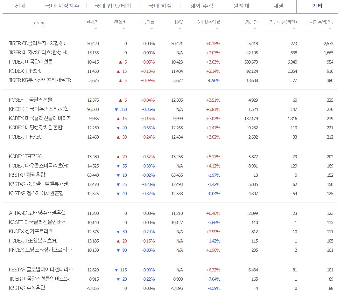The height and width of the screenshot is (294, 338).
Task: Sort by 시가총액(억) column arrow
Action: [x=330, y=28]
